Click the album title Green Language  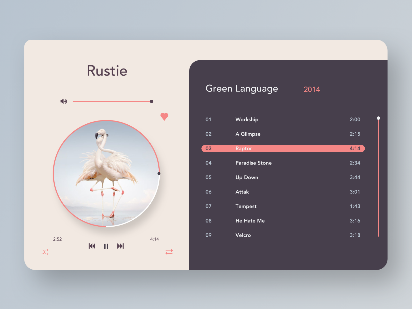242,89
